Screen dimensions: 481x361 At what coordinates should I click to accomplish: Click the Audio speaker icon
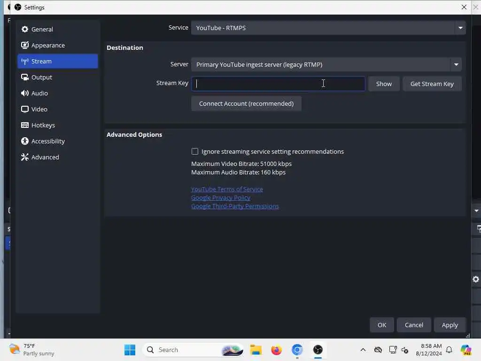[x=25, y=93]
